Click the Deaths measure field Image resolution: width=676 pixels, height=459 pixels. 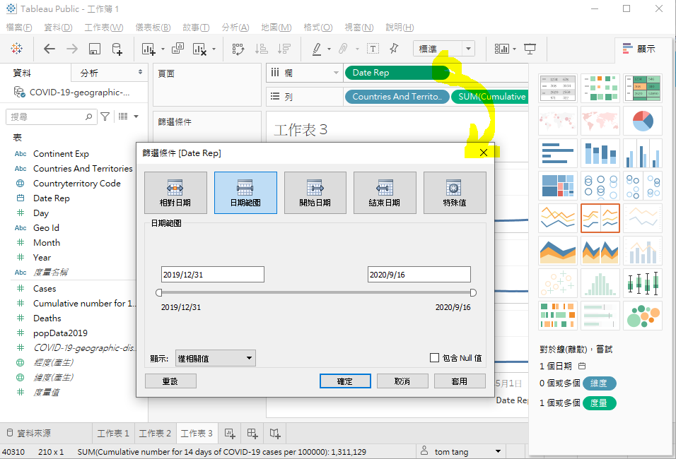(x=47, y=318)
